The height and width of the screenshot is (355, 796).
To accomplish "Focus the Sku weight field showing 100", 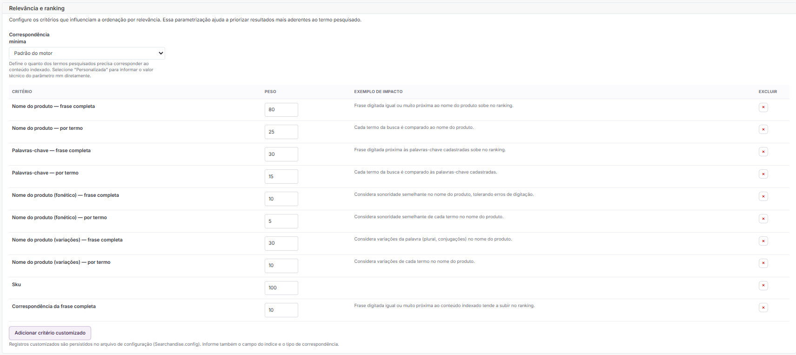I will [x=281, y=288].
